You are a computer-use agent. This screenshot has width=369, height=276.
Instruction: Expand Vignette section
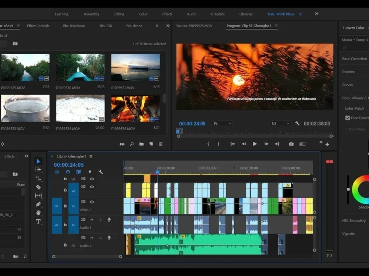point(348,234)
